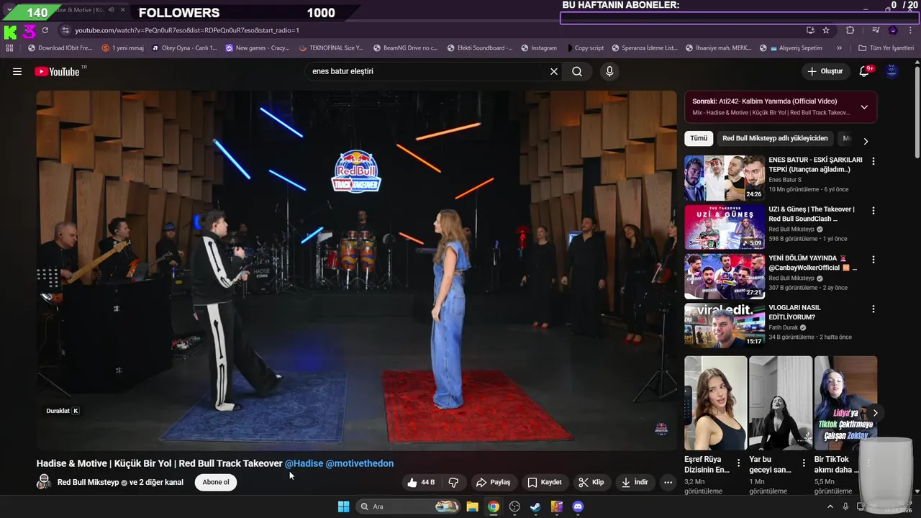Image resolution: width=921 pixels, height=518 pixels.
Task: Download the video with İndir
Action: [635, 483]
